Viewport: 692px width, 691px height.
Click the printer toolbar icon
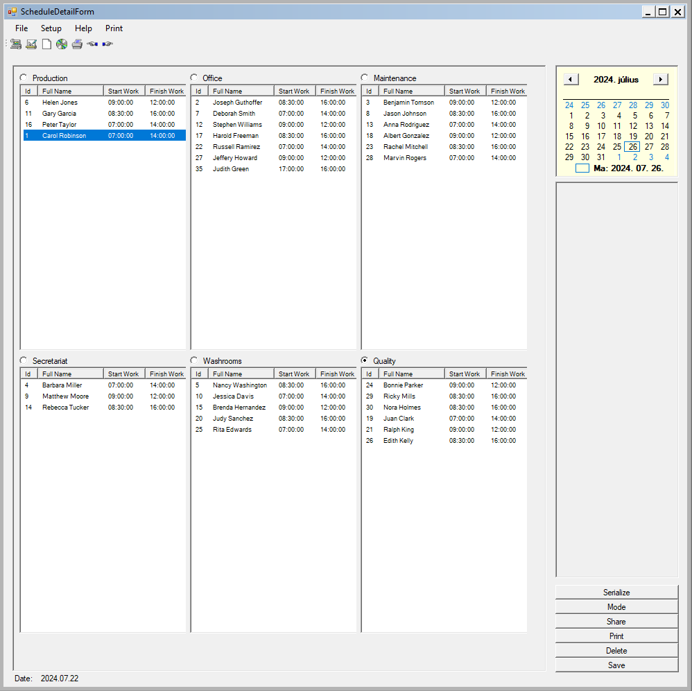(x=77, y=44)
